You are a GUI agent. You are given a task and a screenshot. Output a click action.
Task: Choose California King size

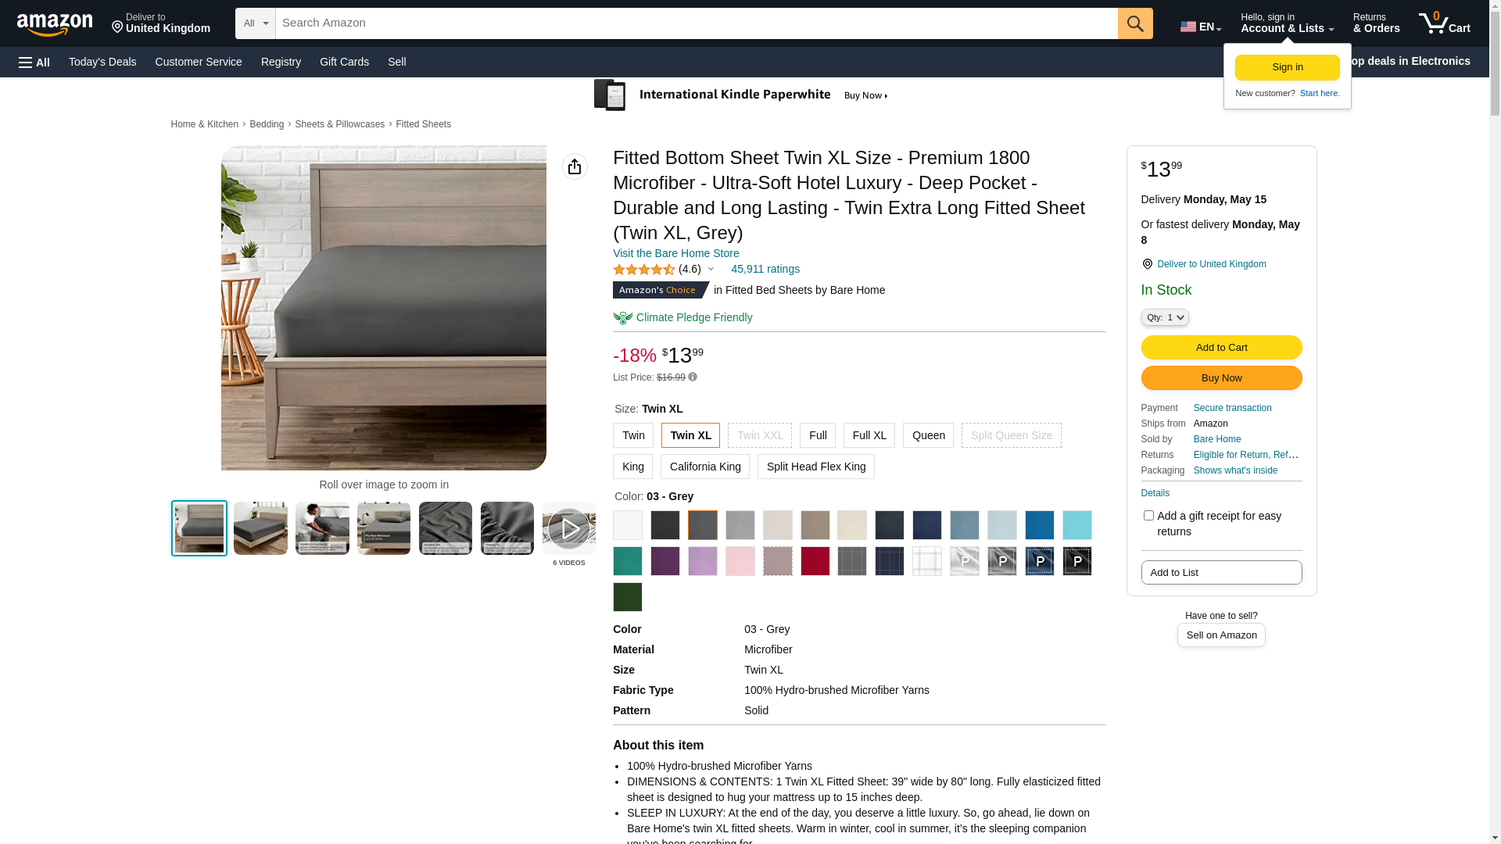(x=704, y=467)
